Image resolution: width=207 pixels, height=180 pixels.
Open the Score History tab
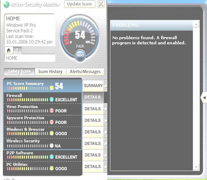pos(51,72)
